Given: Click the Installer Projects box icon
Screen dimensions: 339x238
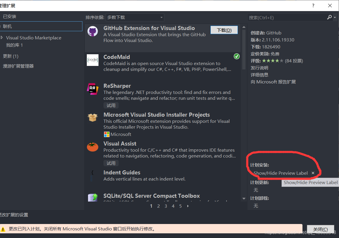Looking at the screenshot, I should [93, 118].
